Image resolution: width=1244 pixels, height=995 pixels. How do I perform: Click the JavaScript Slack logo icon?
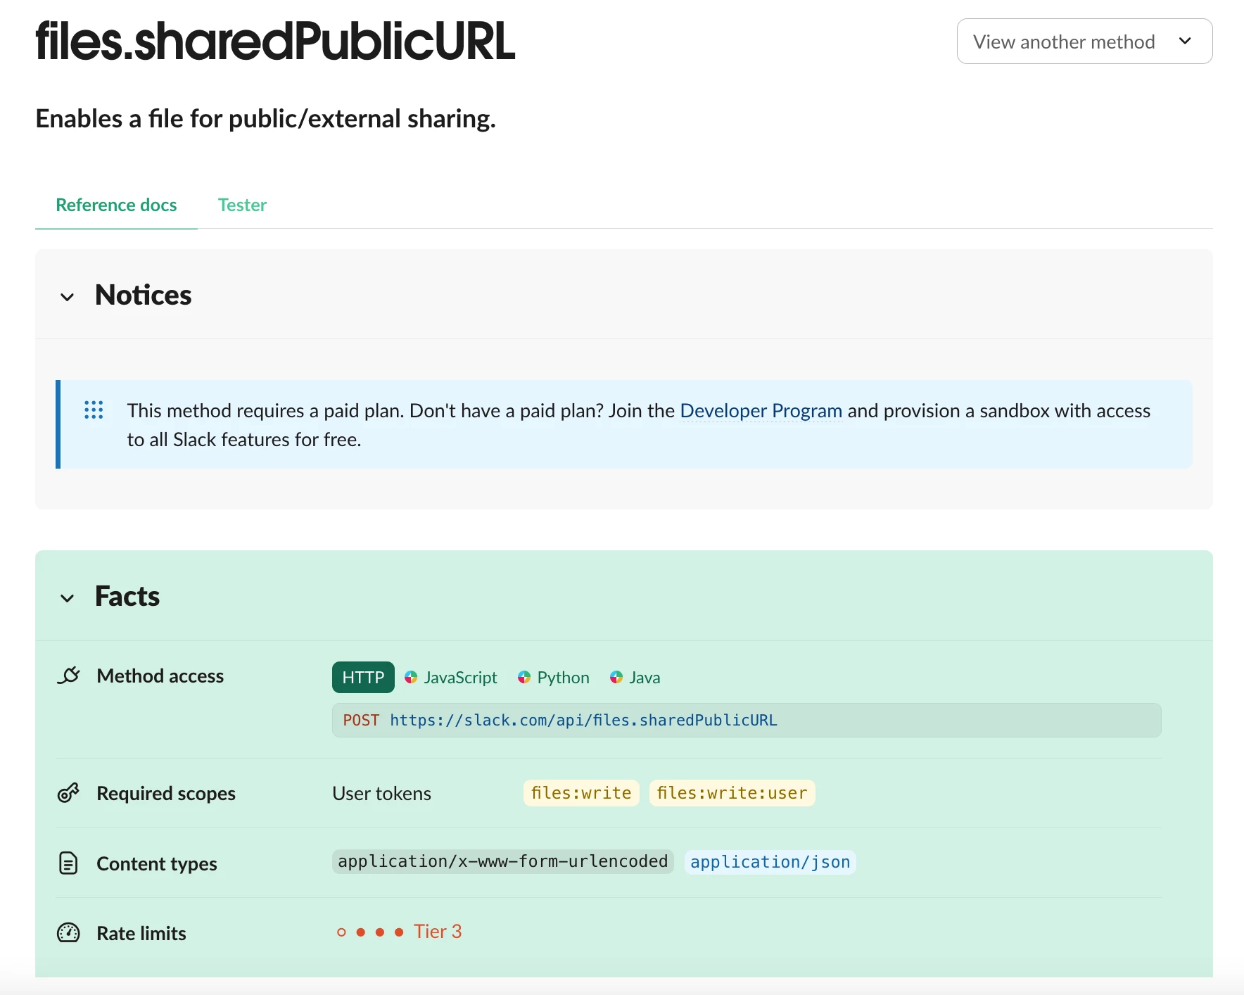(x=411, y=677)
